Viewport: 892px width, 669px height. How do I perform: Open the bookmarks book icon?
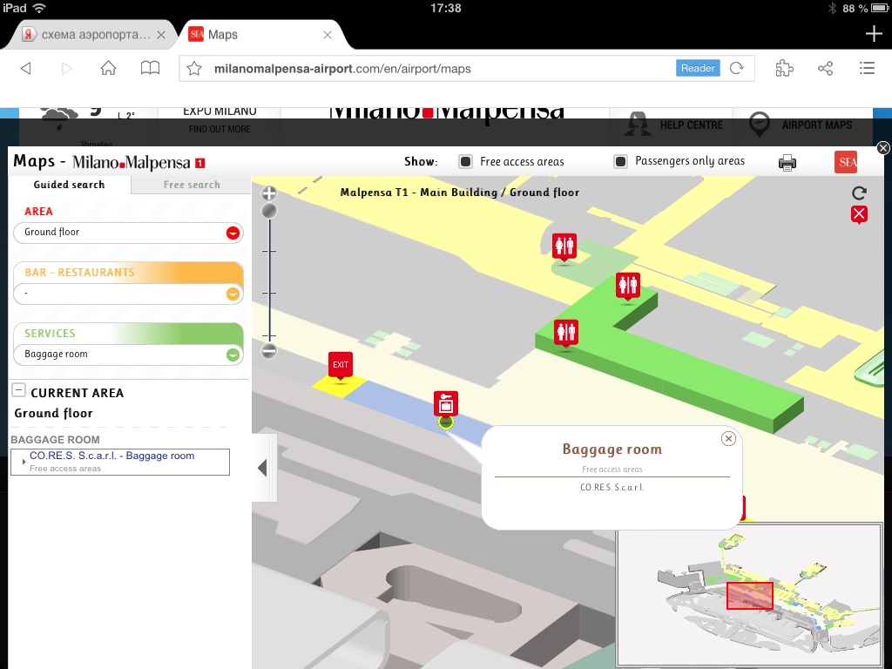[150, 69]
